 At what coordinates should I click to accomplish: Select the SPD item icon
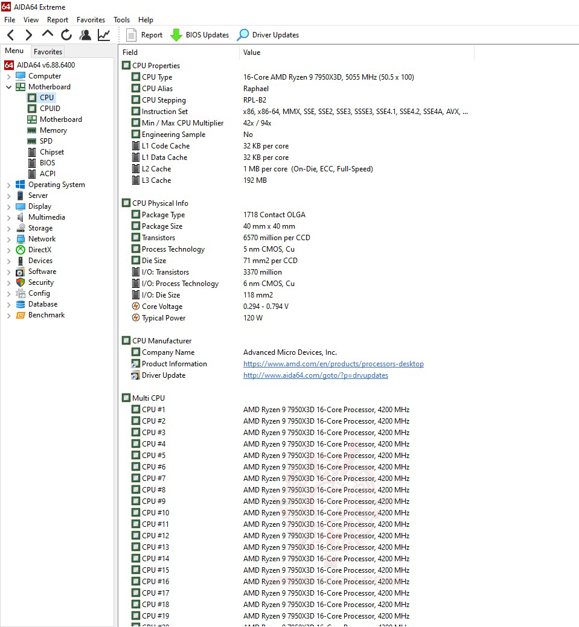[32, 141]
